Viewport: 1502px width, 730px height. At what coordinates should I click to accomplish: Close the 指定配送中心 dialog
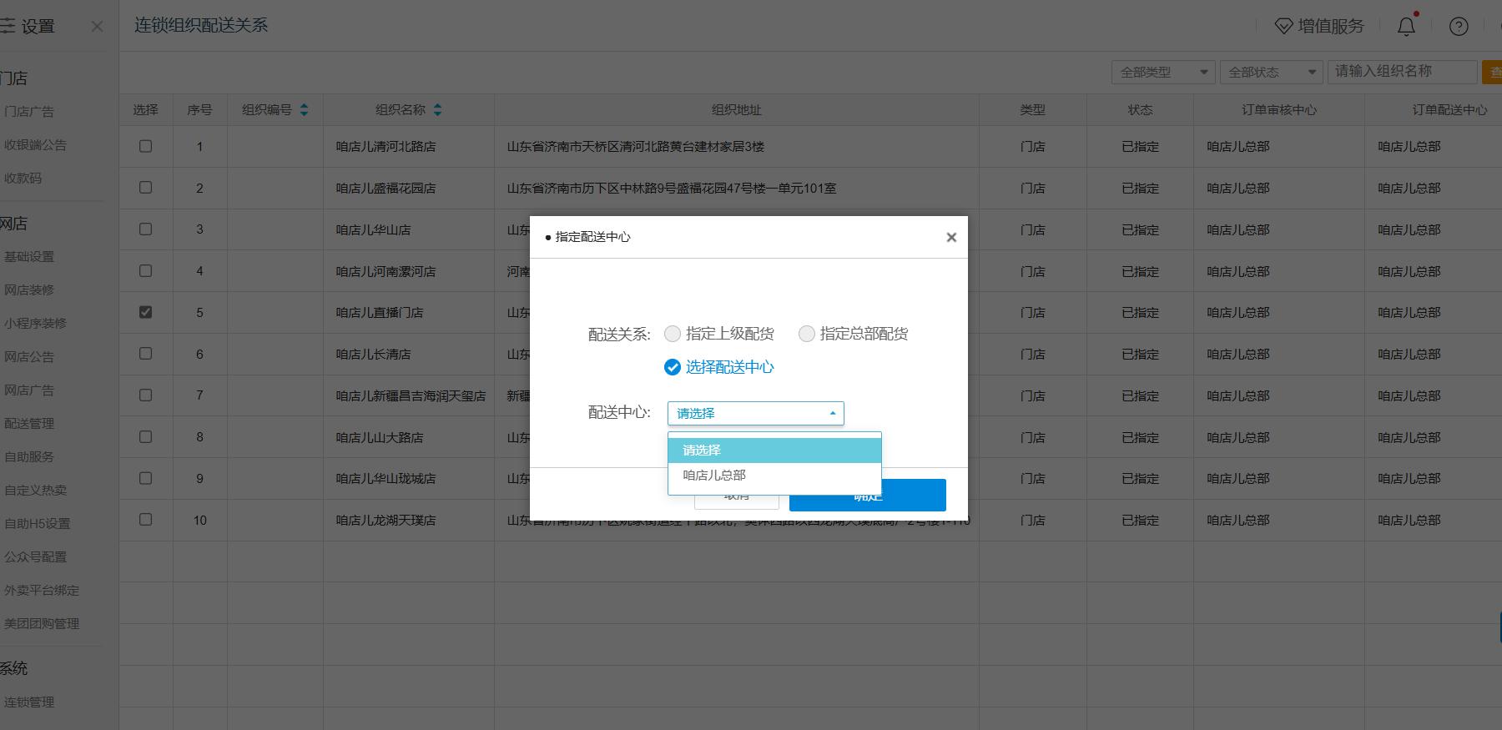click(950, 238)
